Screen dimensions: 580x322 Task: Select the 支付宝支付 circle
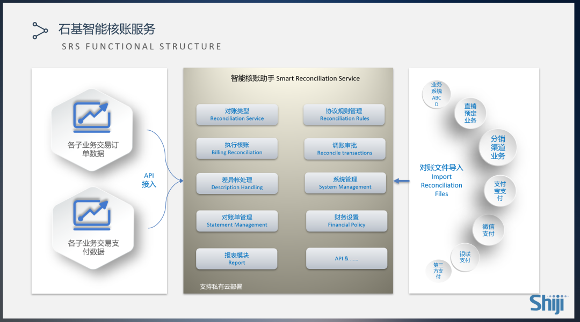point(500,191)
